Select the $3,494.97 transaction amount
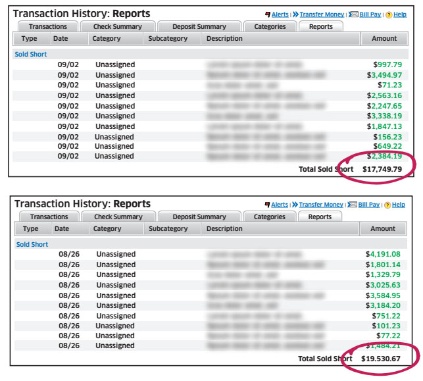Image resolution: width=423 pixels, height=381 pixels. 384,75
